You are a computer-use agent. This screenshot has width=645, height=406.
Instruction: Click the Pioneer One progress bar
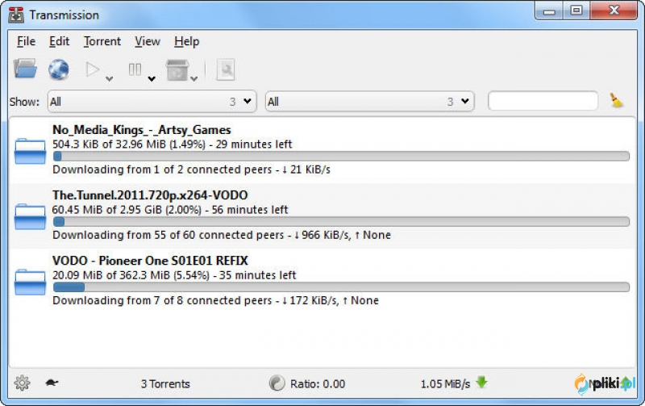(341, 287)
